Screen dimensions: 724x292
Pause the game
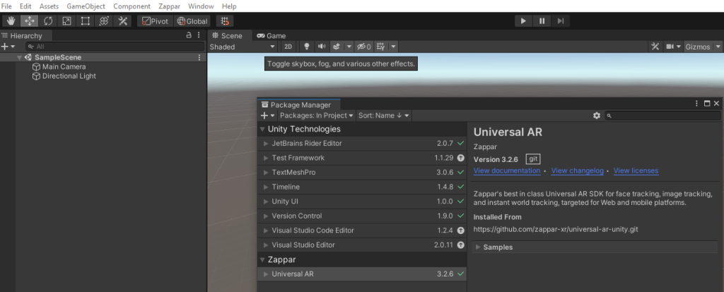[x=542, y=21]
